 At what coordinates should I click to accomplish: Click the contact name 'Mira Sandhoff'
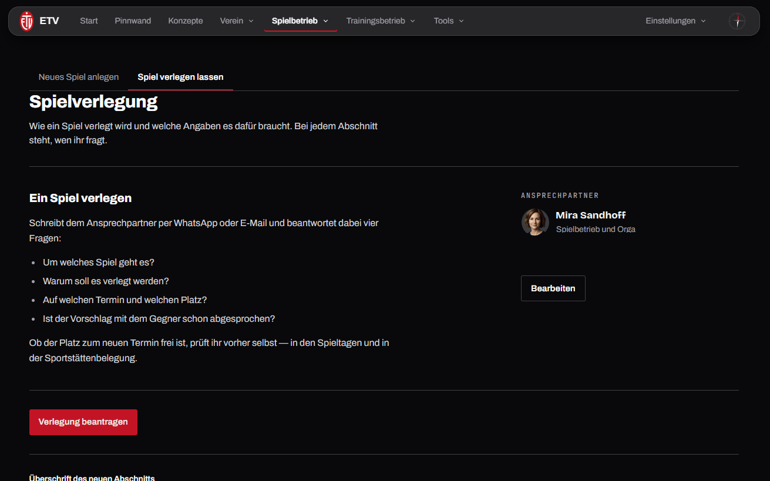tap(591, 215)
